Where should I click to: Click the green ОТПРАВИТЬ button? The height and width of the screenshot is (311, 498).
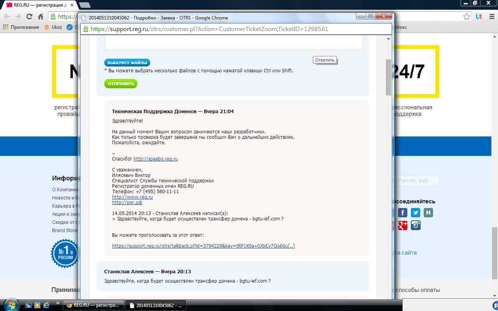[x=121, y=84]
